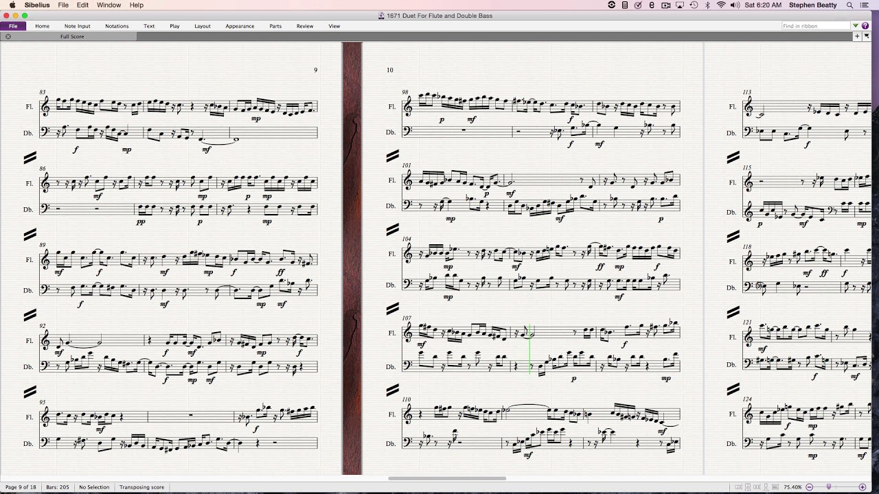Screen dimensions: 879x494
Task: Open the Stephen Beatty user menu
Action: [813, 5]
